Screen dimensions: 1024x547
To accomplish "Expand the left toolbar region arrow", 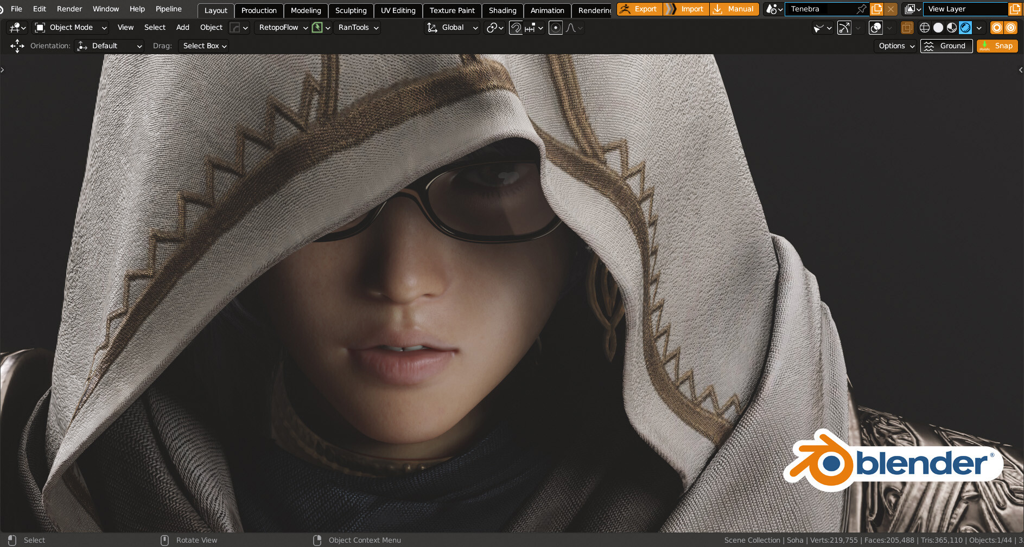I will 3,70.
